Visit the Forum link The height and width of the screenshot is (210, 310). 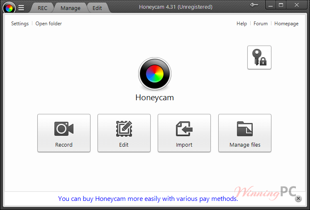click(x=261, y=24)
